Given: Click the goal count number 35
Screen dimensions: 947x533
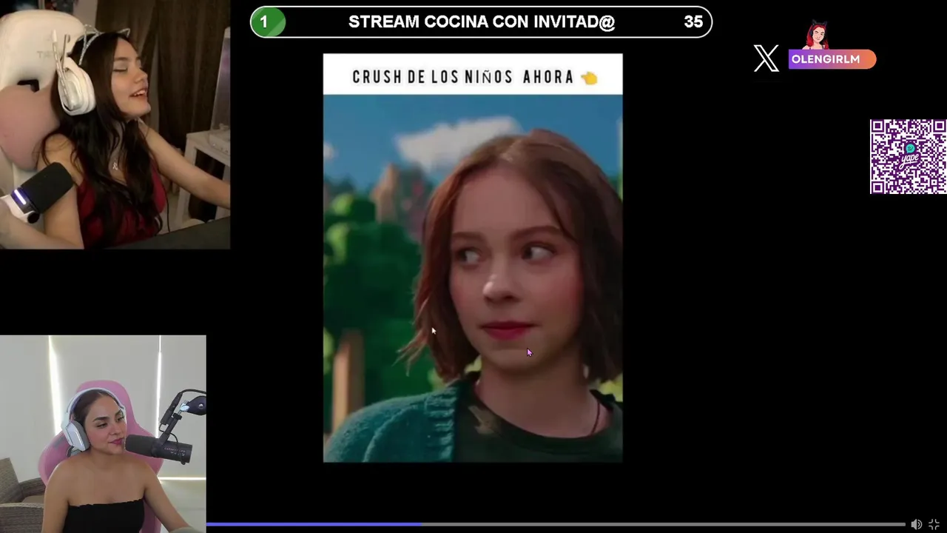Looking at the screenshot, I should 693,22.
